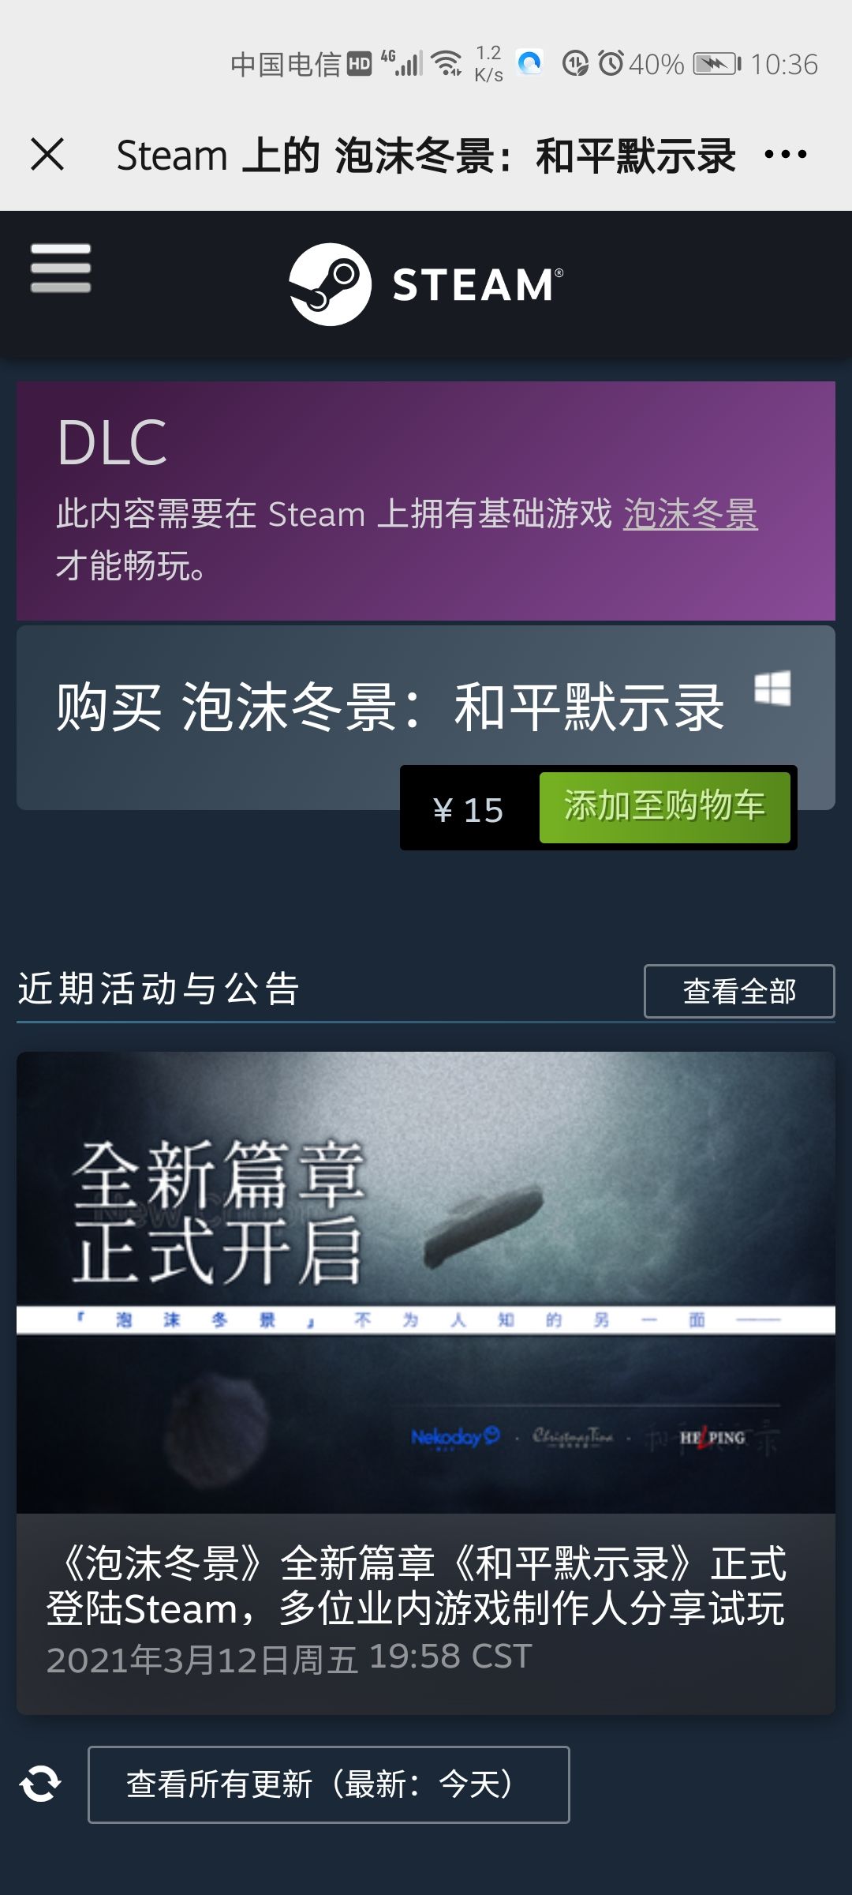Click 查看所有更新（最新：今天）button
The width and height of the screenshot is (852, 1895).
click(328, 1784)
